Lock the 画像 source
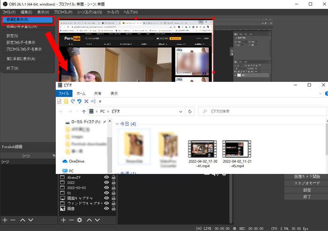Screen dimensions: 328x231 [113, 208]
